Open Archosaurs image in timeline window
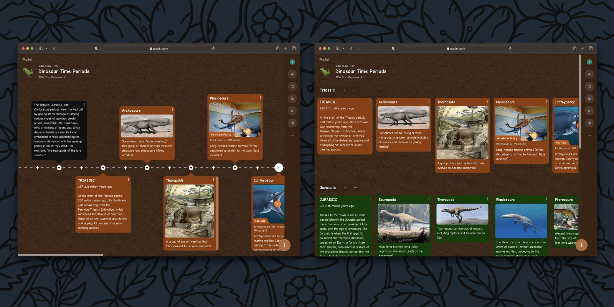 click(x=147, y=126)
